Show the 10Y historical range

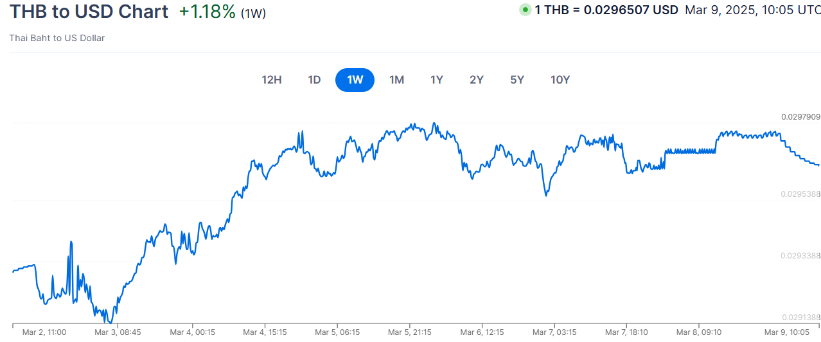click(x=560, y=80)
